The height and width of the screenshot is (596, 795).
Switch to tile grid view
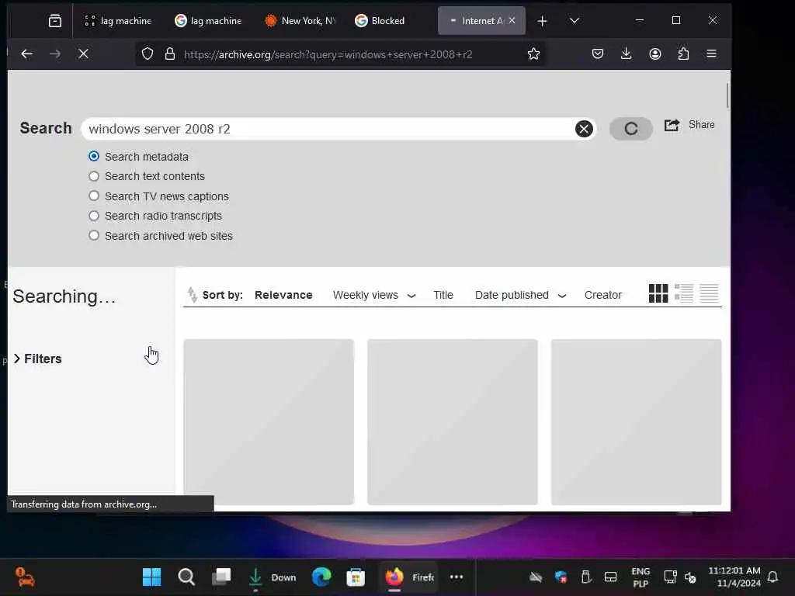[x=658, y=293]
